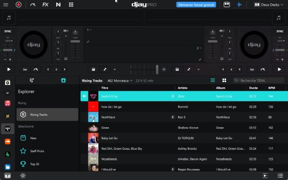
Task: Open right deck tempo range dropdown
Action: point(281,41)
